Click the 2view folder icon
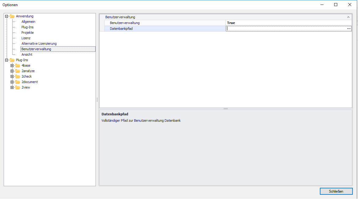 pyautogui.click(x=18, y=88)
